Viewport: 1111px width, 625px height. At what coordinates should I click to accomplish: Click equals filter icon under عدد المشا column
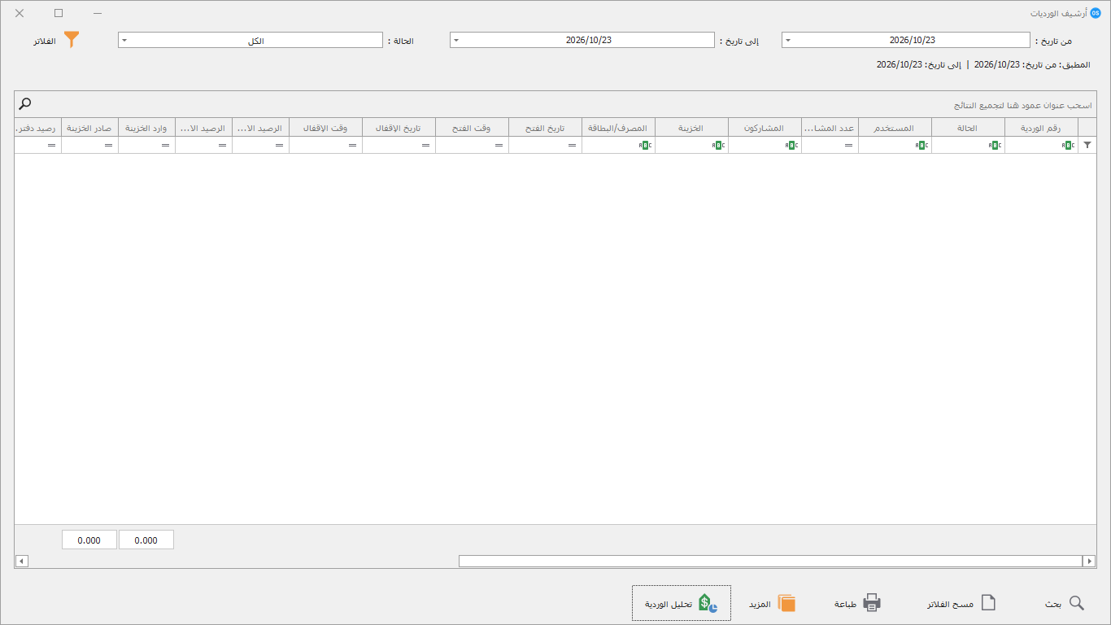(x=849, y=145)
